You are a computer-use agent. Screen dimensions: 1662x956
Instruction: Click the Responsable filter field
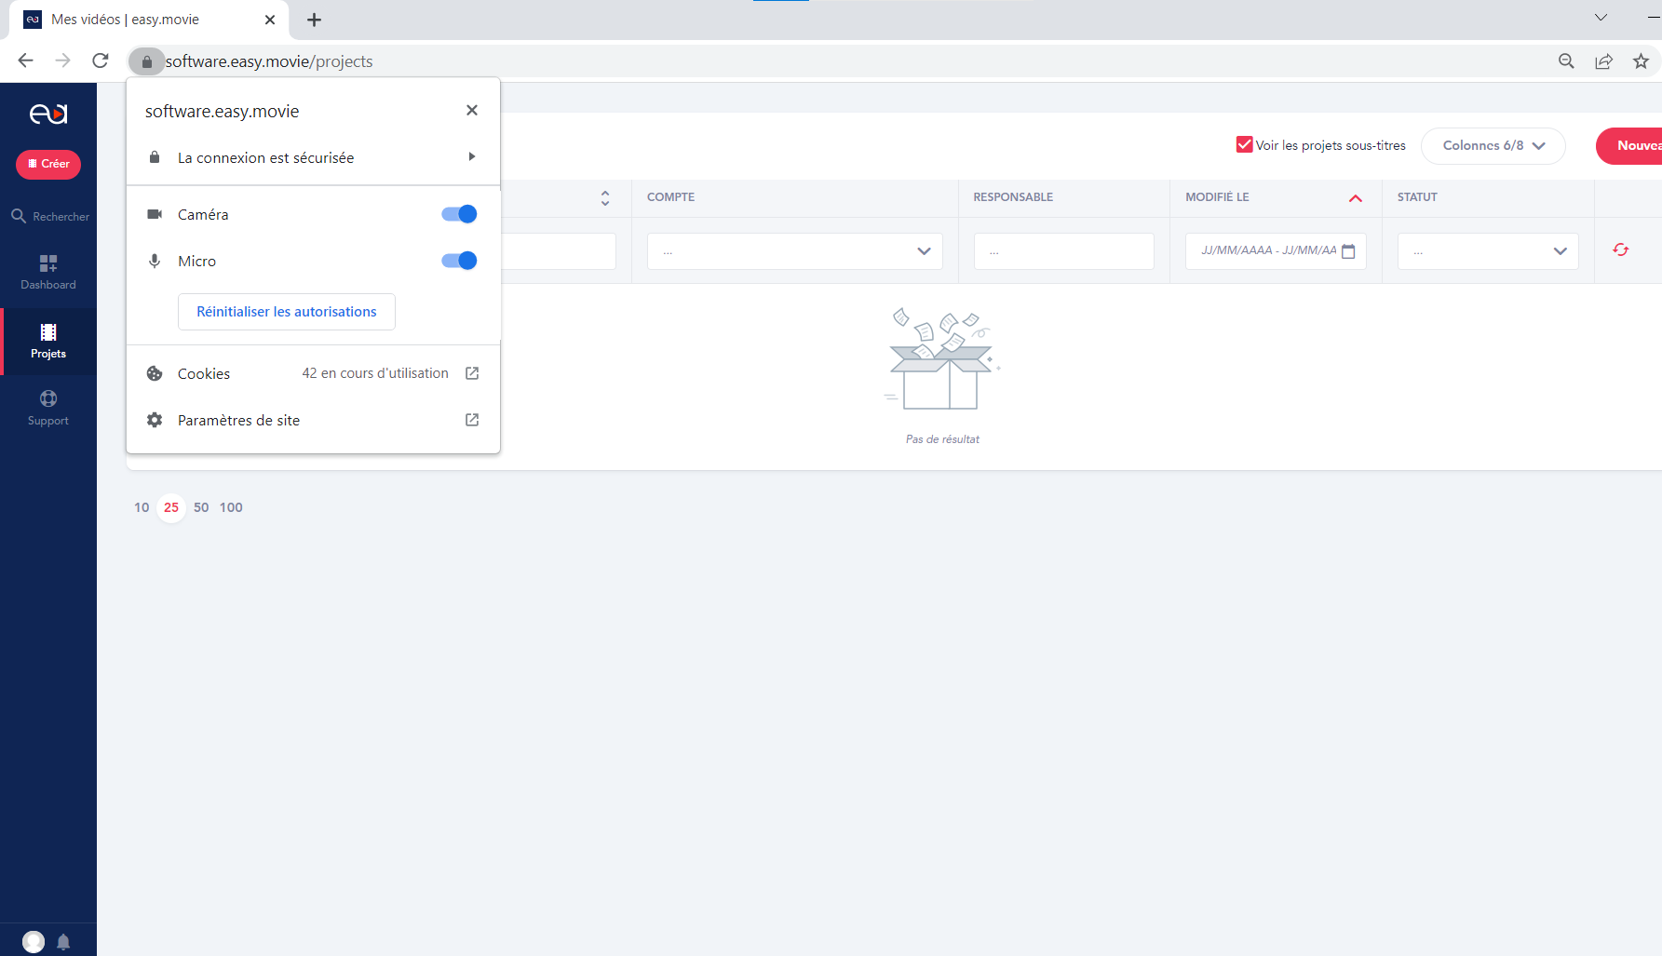[1063, 251]
